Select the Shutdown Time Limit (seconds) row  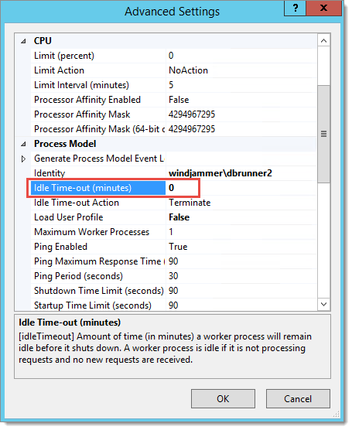tap(173, 291)
